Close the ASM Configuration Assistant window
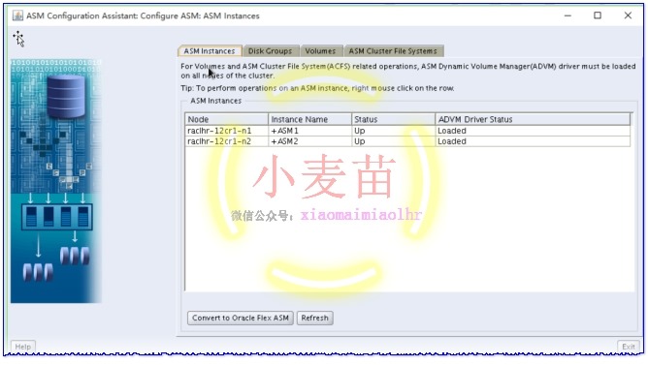The height and width of the screenshot is (365, 648). (628, 15)
